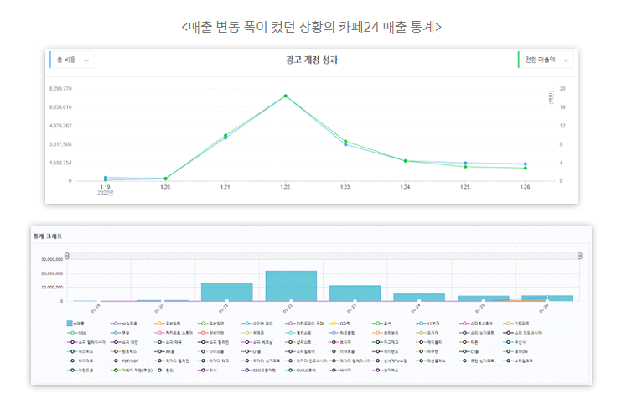Toggle the 무신사 legend series
This screenshot has height=405, width=627.
tap(514, 342)
